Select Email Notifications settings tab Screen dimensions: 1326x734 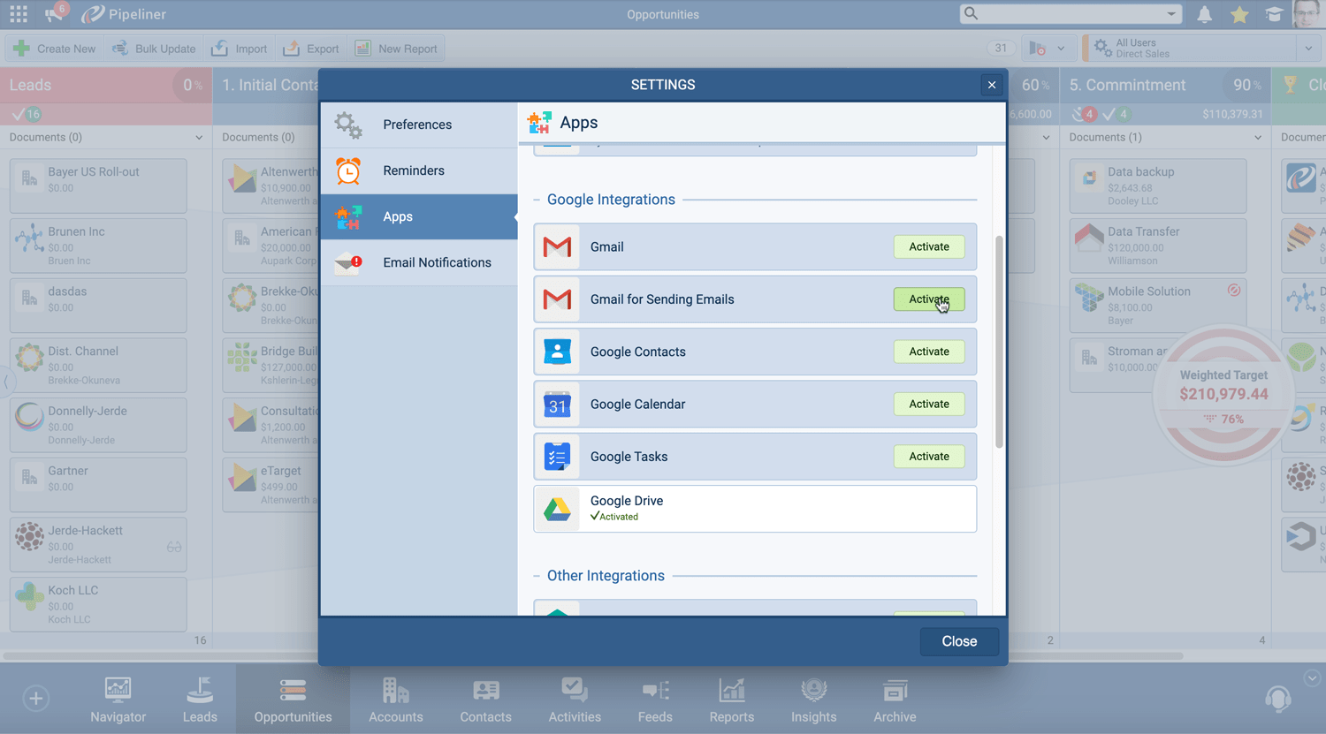437,262
